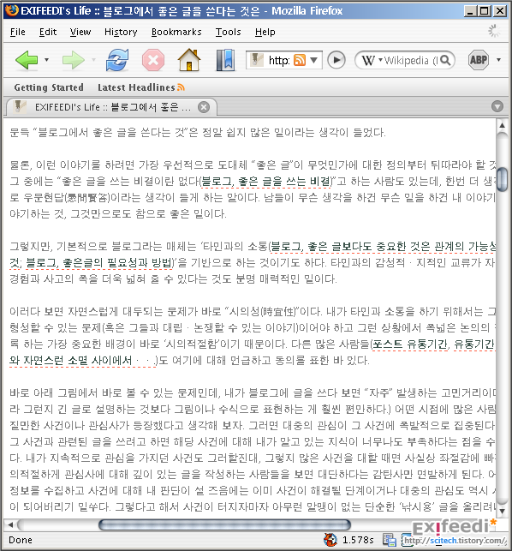
Task: Click the favicon on the EXIFEEDI tab
Action: (x=20, y=107)
